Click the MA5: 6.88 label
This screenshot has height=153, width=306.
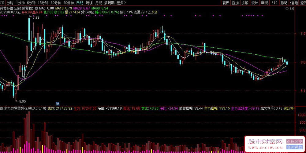(x=47, y=8)
